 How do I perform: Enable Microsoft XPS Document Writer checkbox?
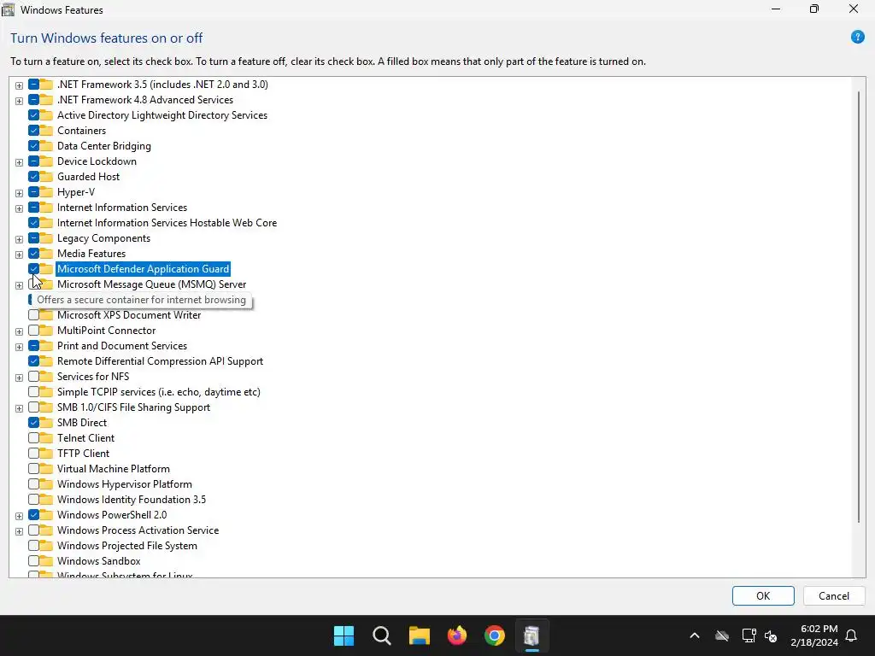tap(33, 315)
